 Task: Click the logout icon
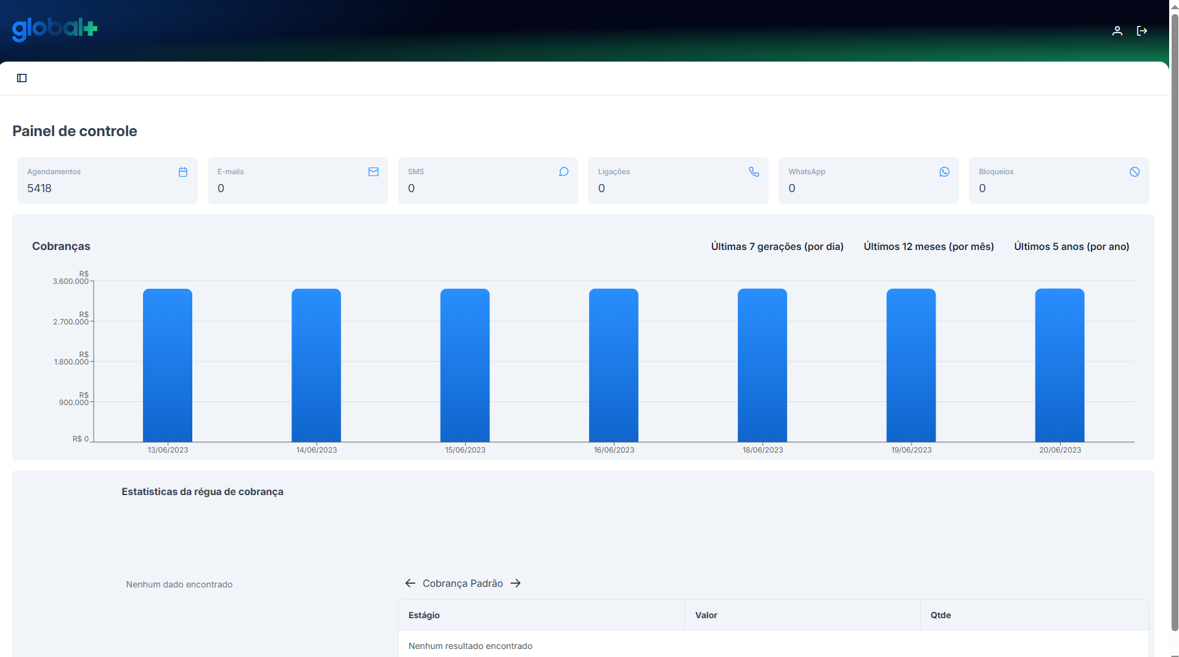point(1141,31)
